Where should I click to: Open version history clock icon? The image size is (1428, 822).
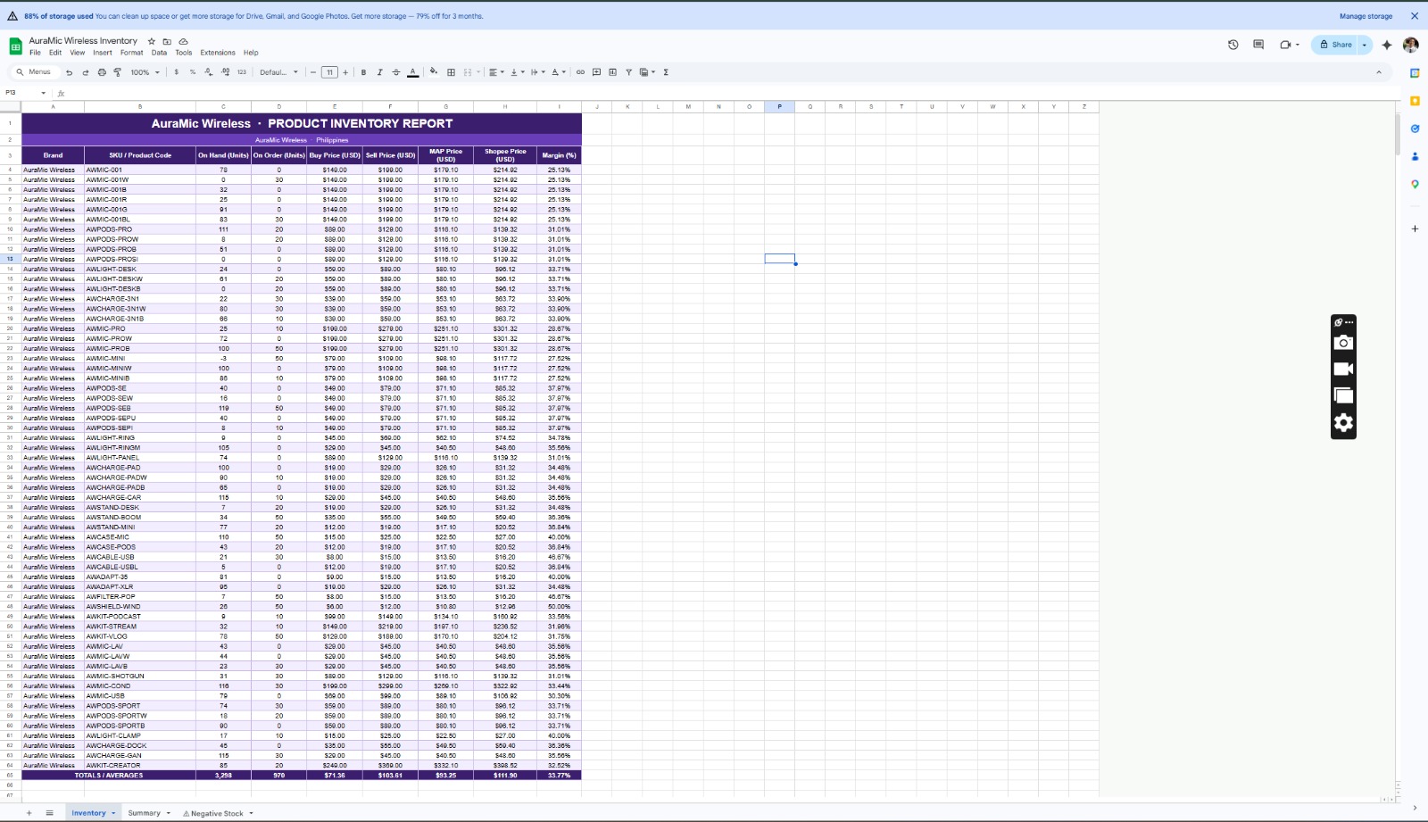click(1233, 45)
